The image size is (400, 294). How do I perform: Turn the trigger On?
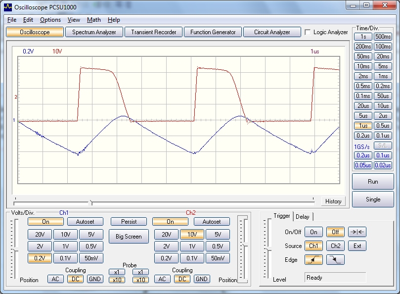click(x=313, y=232)
